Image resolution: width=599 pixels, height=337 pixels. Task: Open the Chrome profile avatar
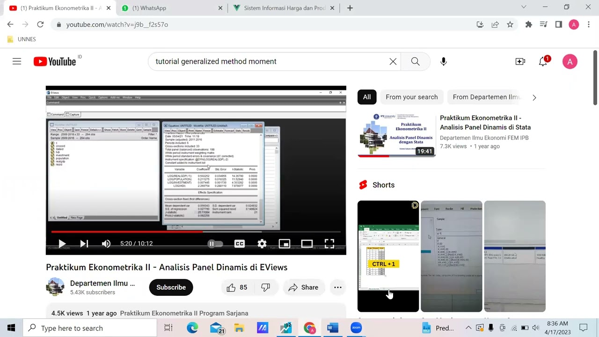pos(574,24)
